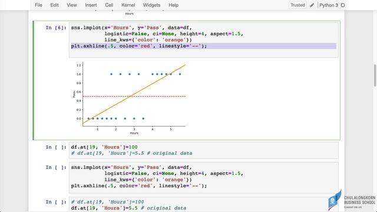This screenshot has width=377, height=212.
Task: Open the File menu
Action: point(38,5)
